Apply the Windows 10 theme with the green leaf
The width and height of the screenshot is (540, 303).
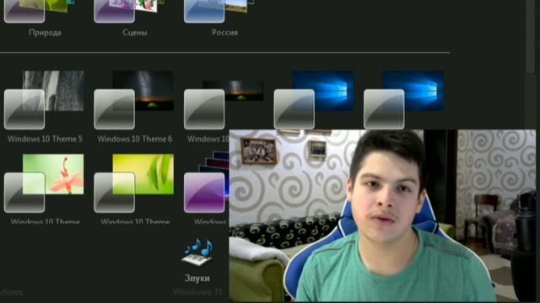pyautogui.click(x=134, y=189)
